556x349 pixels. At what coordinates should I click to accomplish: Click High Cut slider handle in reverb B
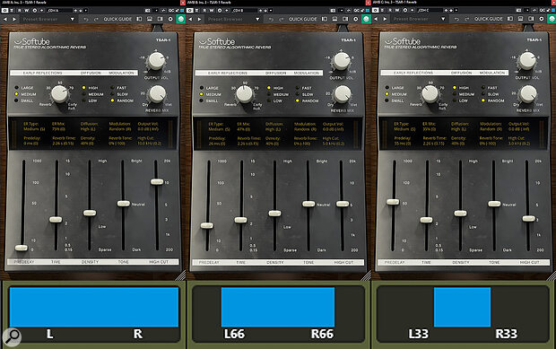click(343, 204)
